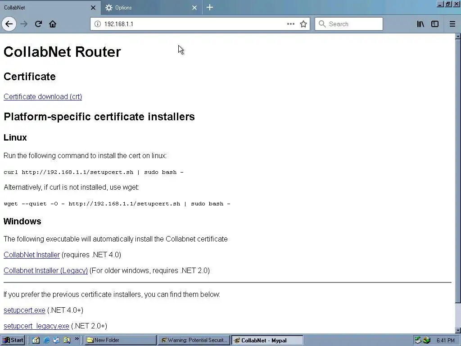Show site information for 192.168.1.1
Image resolution: width=461 pixels, height=346 pixels.
(x=97, y=24)
